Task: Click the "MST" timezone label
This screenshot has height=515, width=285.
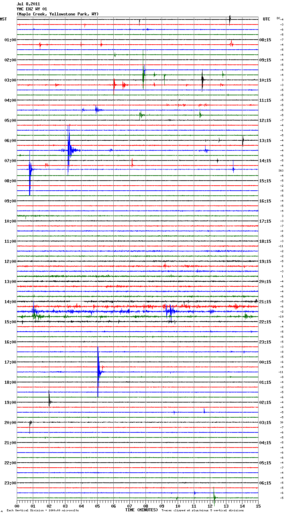Action: pyautogui.click(x=3, y=19)
